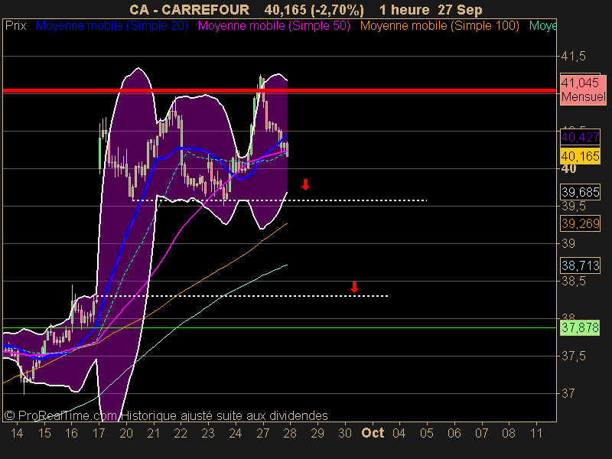Select the "40,165 (-2,70%)" quote in the title
The image size is (612, 459).
coord(314,10)
